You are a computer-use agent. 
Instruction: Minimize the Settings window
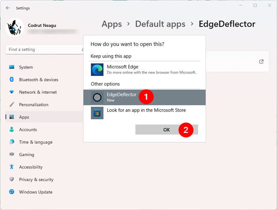[x=241, y=6]
